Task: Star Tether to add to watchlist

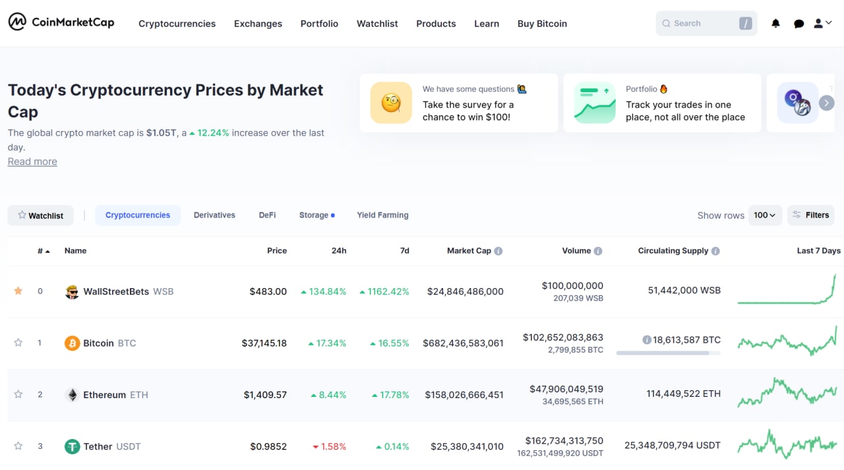Action: tap(18, 446)
